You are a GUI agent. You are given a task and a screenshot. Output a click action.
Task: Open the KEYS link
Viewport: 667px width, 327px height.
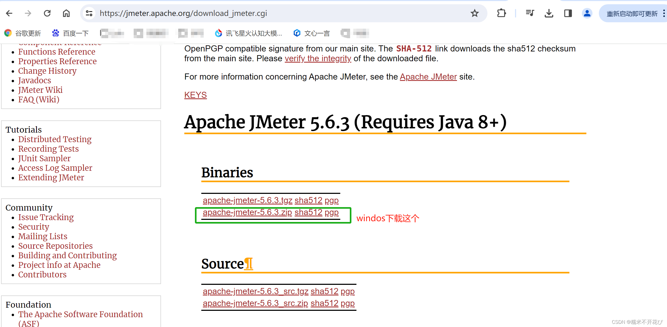tap(195, 95)
